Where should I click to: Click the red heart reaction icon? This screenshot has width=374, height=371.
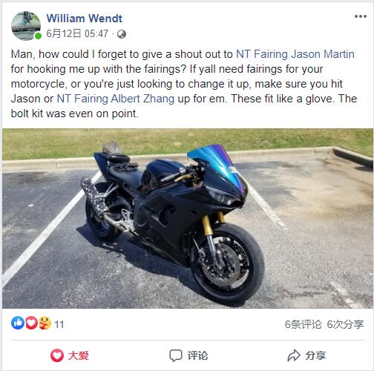pyautogui.click(x=31, y=323)
